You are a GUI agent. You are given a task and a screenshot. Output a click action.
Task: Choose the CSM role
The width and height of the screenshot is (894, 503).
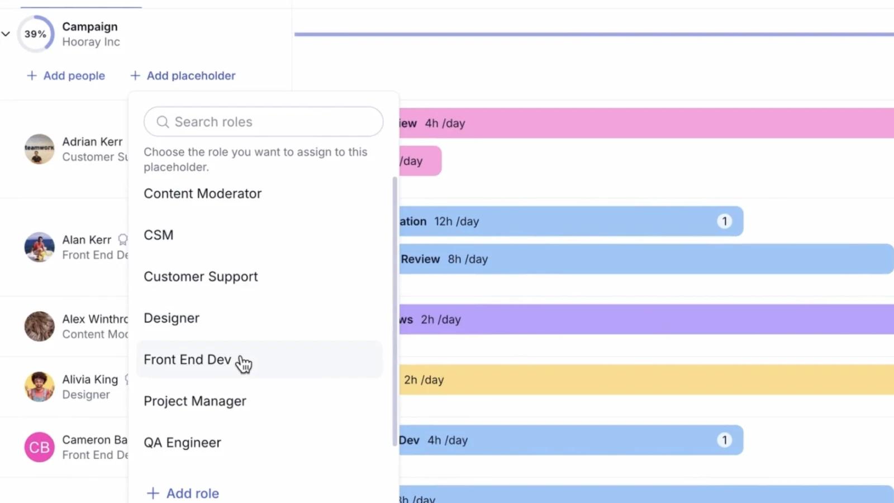click(x=259, y=235)
